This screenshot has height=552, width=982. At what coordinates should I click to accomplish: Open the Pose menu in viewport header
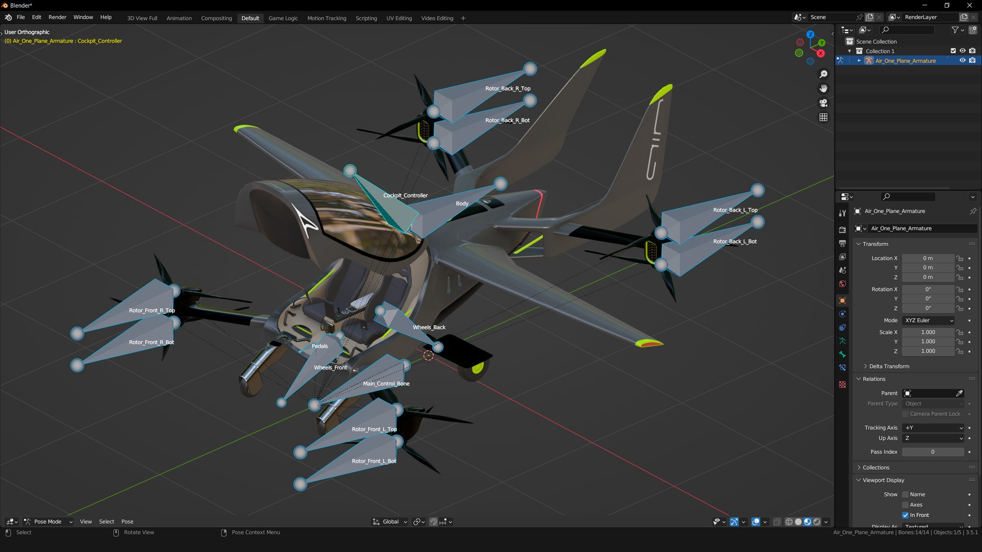pyautogui.click(x=127, y=522)
